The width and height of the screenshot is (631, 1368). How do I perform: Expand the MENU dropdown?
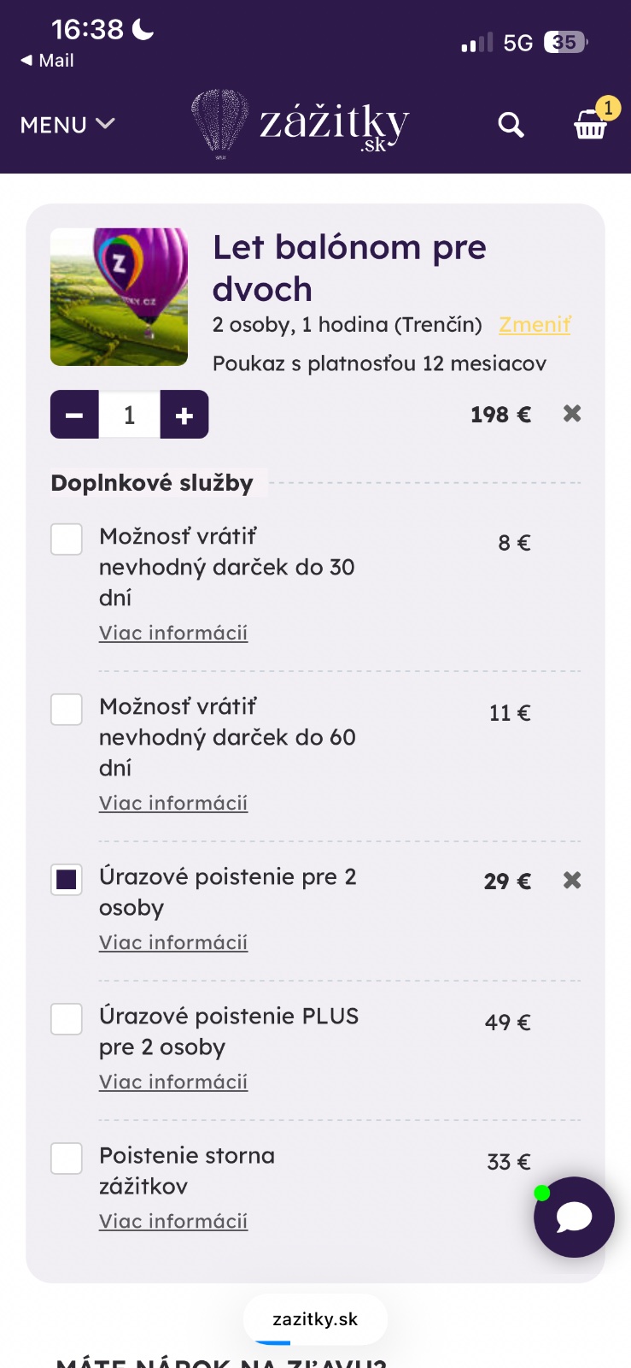67,125
